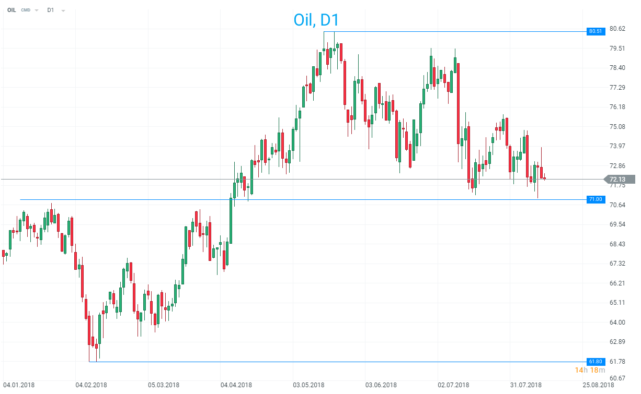
Task: Click the 04.01.2018 date axis label
Action: 19,385
